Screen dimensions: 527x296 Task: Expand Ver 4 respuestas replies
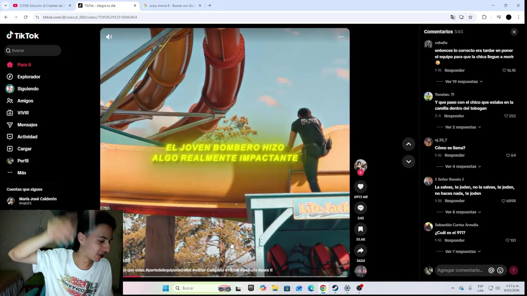(463, 166)
